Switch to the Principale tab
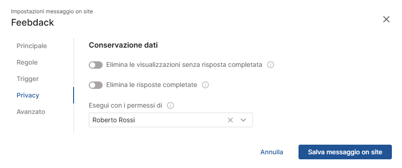This screenshot has width=402, height=168. pos(32,46)
